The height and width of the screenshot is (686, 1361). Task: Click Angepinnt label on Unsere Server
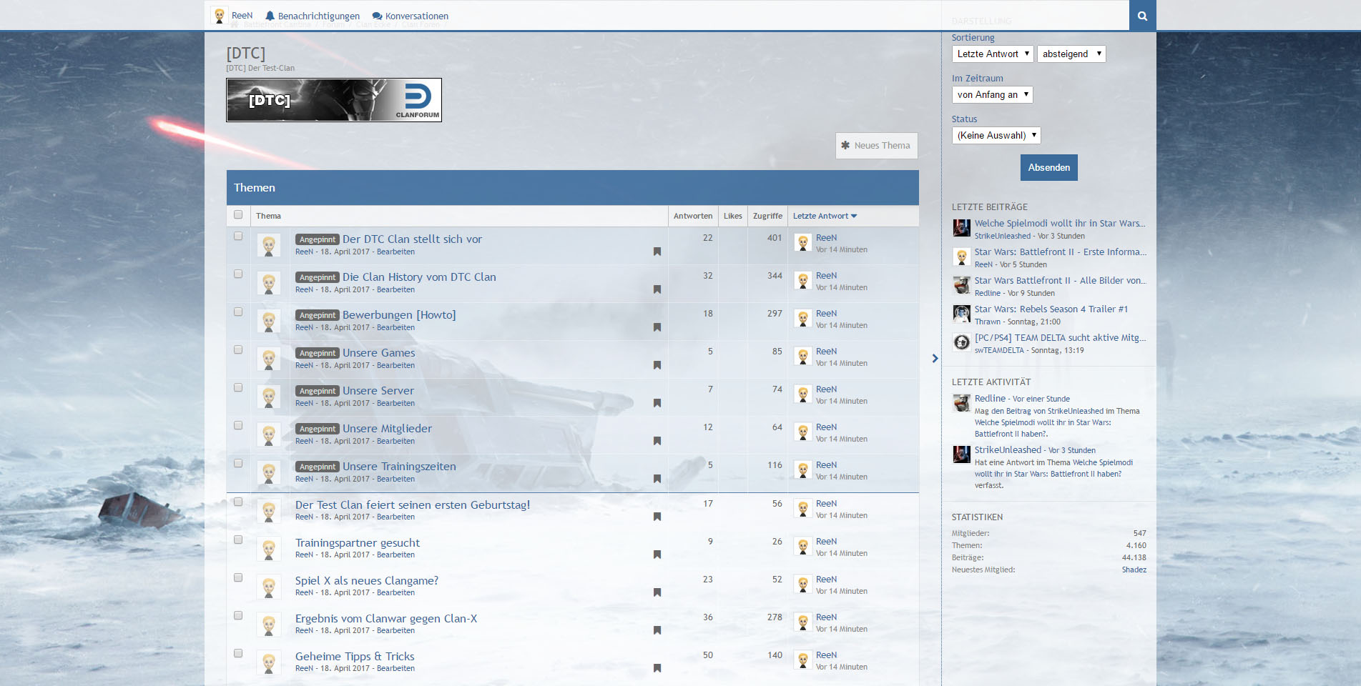[318, 391]
